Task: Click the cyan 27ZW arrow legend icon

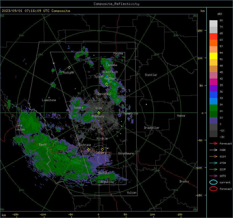Action: (x=213, y=163)
